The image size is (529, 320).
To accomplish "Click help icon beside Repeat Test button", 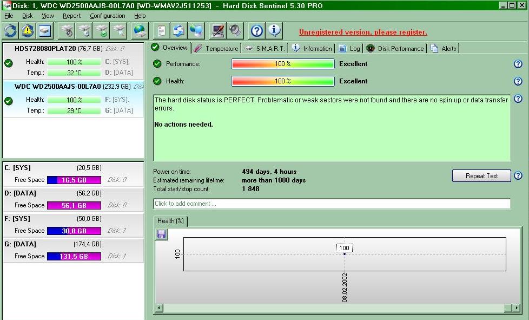I will [x=518, y=175].
